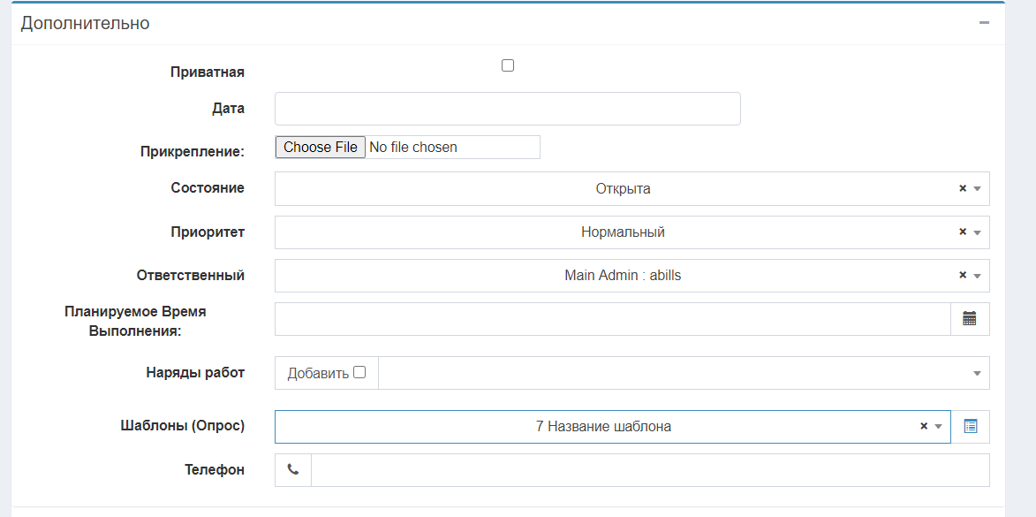Click the phone icon beside Телефон field

[293, 470]
